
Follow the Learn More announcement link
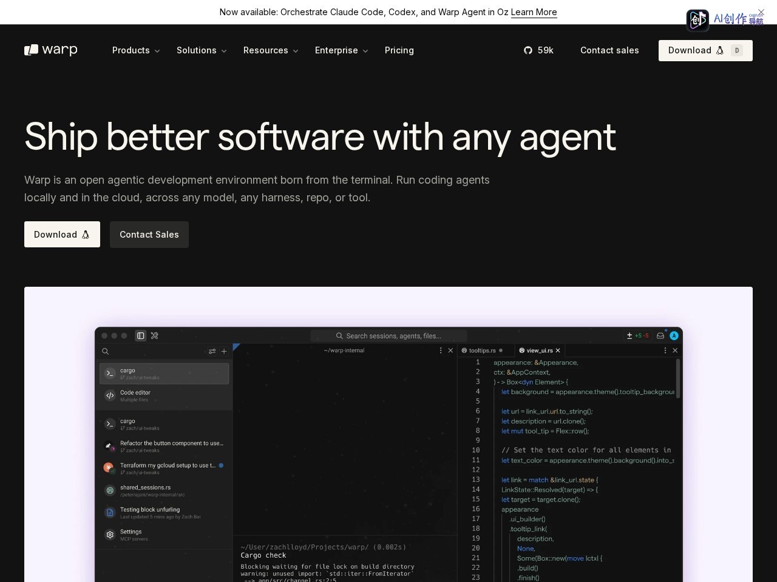534,12
